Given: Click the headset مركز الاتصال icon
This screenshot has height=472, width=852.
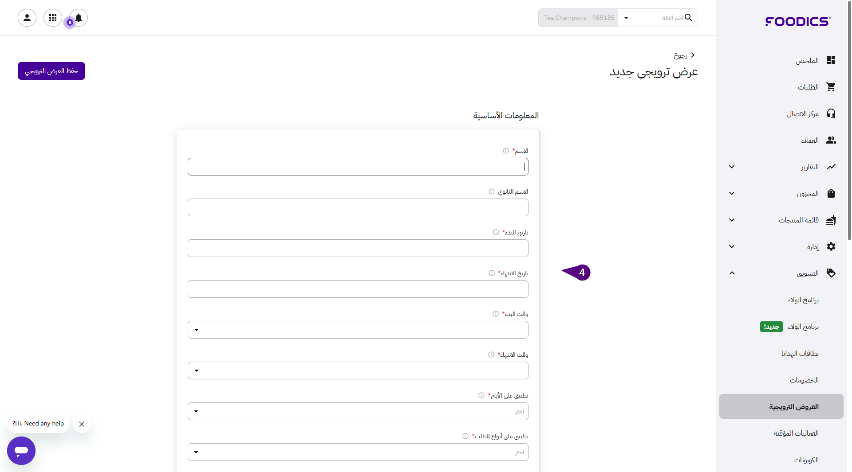Looking at the screenshot, I should pos(831,113).
